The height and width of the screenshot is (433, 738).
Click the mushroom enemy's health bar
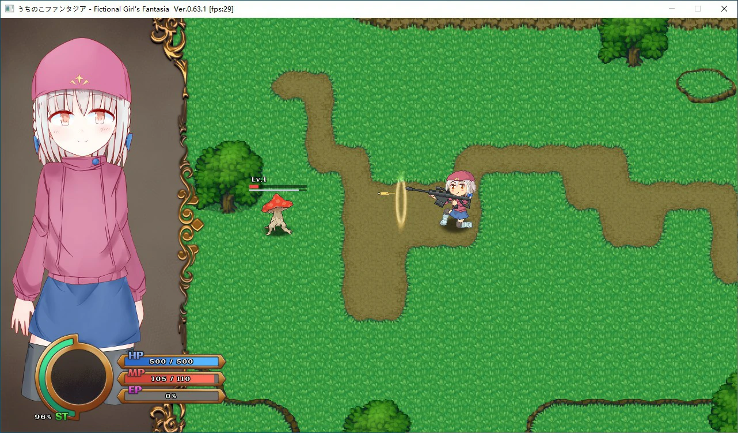277,187
